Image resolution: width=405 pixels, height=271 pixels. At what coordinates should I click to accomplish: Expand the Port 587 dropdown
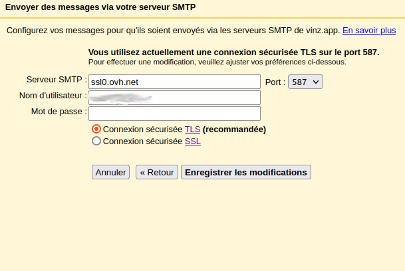coord(305,82)
